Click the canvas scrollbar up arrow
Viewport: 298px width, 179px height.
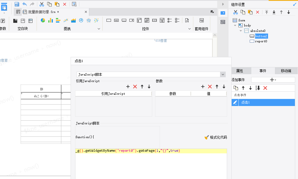215,35
